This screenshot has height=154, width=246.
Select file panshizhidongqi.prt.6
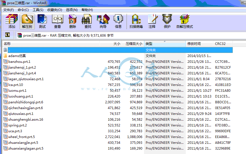[26, 102]
